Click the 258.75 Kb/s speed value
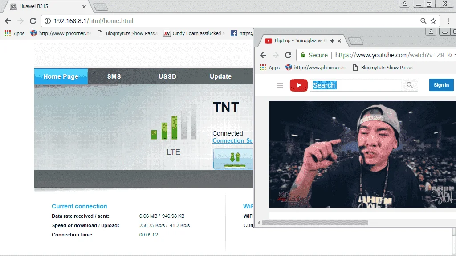 pos(152,225)
